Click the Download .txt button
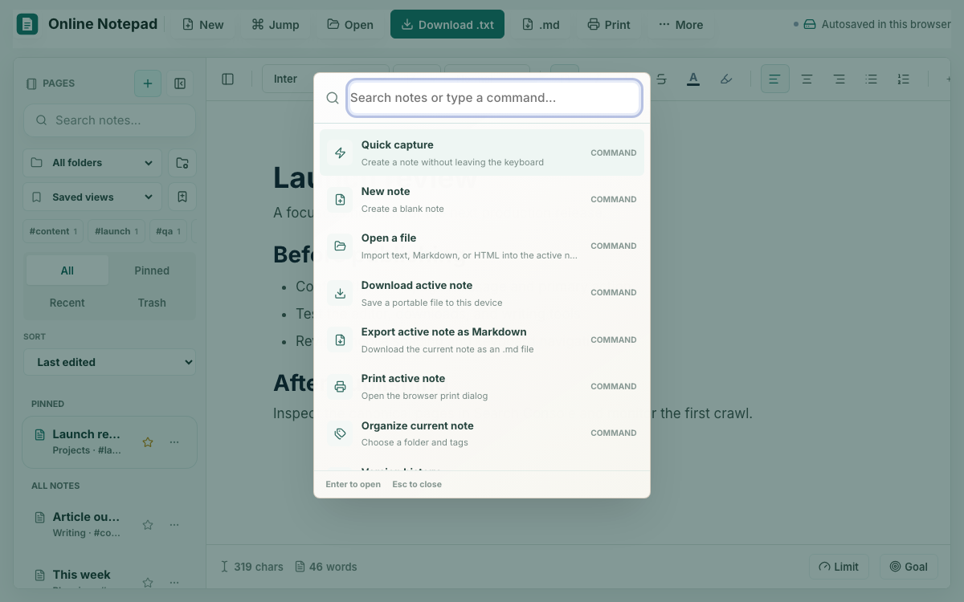 point(447,24)
